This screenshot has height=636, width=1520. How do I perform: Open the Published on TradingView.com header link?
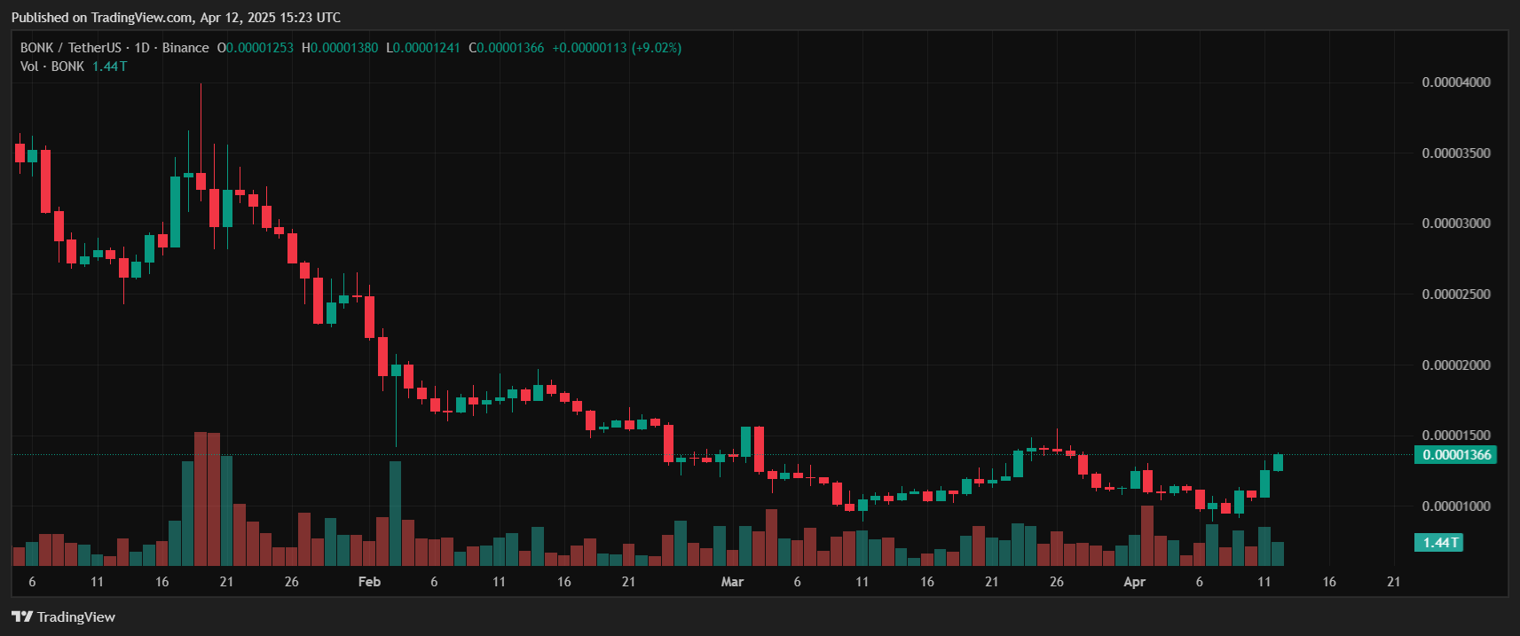(x=176, y=18)
